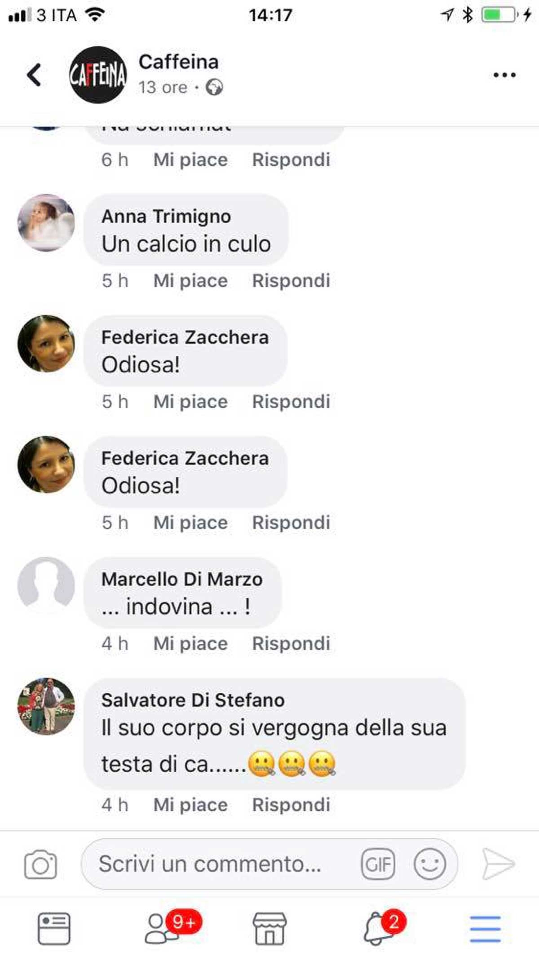Like Marcello Di Marzo's comment
The image size is (539, 960).
pyautogui.click(x=190, y=644)
